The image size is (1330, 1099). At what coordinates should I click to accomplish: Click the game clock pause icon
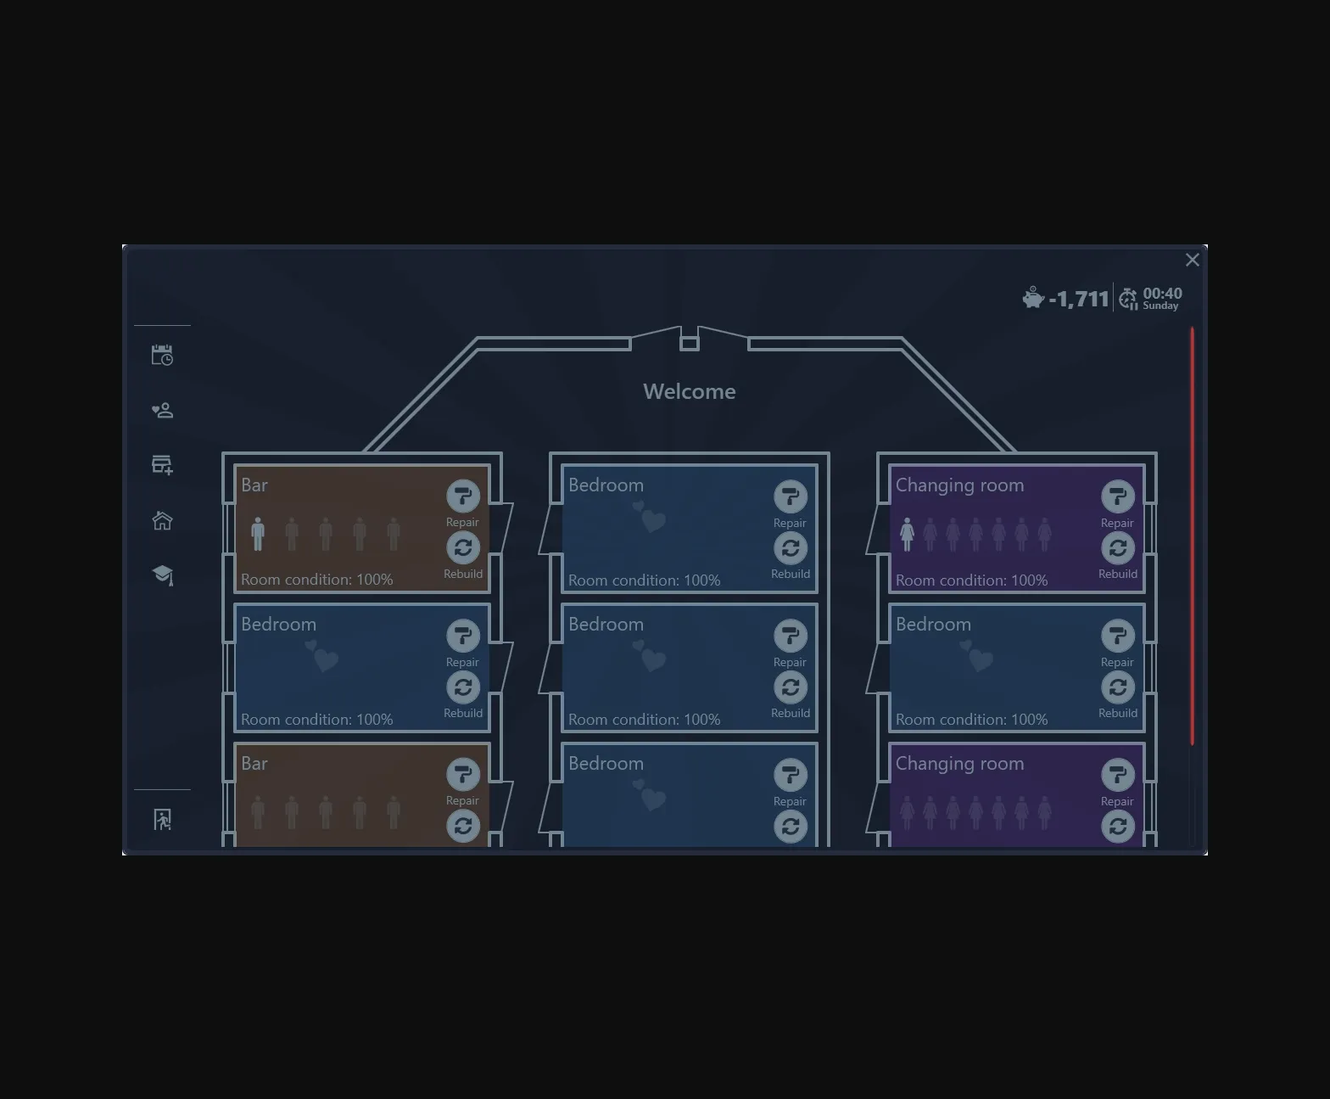click(1128, 299)
